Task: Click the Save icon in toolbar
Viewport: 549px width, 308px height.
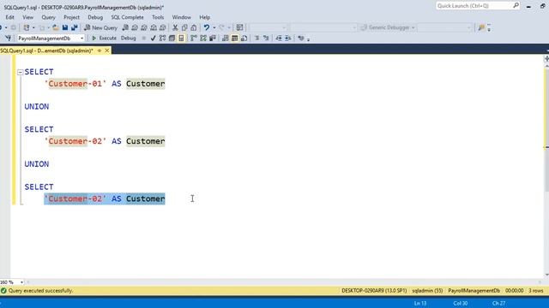Action: 65,27
